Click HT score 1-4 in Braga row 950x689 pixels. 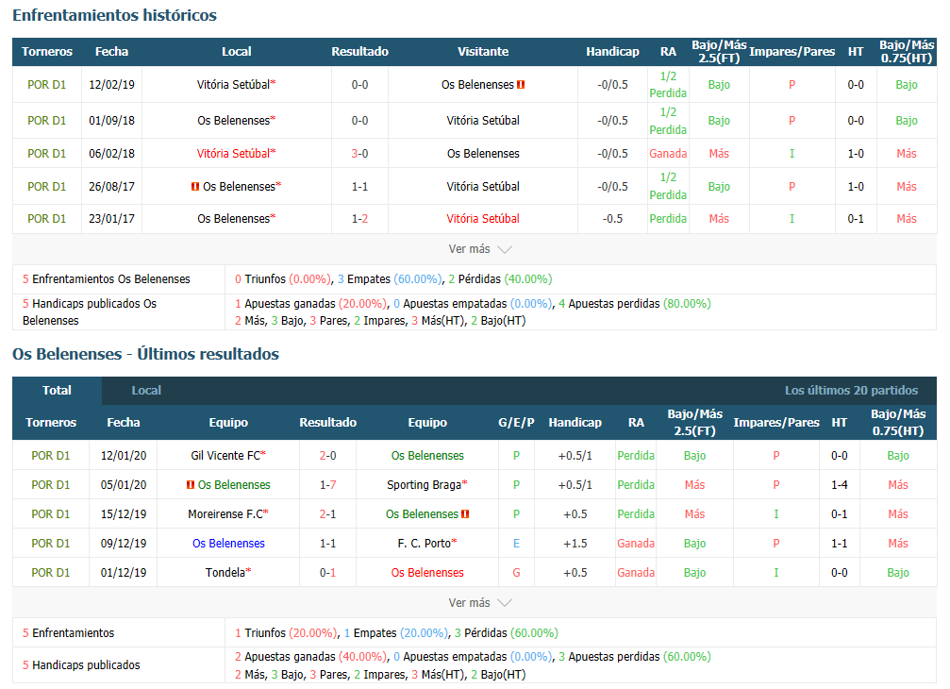coord(839,485)
